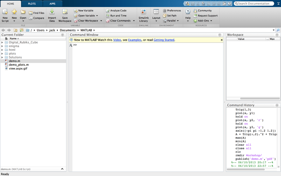Screen dimensions: 281x176
Task: Expand the Solutions folder
Action: tap(2, 57)
